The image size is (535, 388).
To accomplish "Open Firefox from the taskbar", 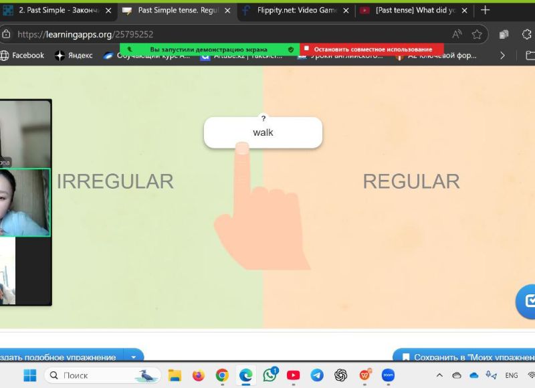I will point(198,375).
